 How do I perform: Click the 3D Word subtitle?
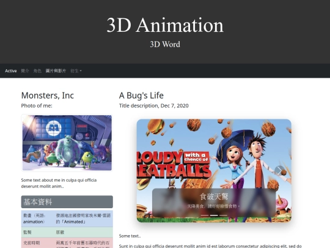pos(165,44)
